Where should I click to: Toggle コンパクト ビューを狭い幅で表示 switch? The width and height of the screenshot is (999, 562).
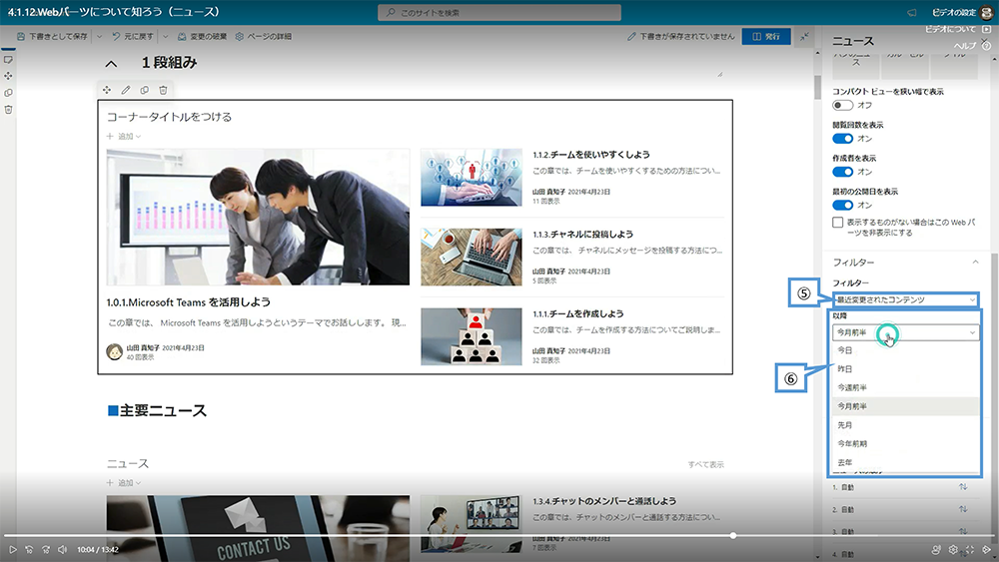(842, 105)
